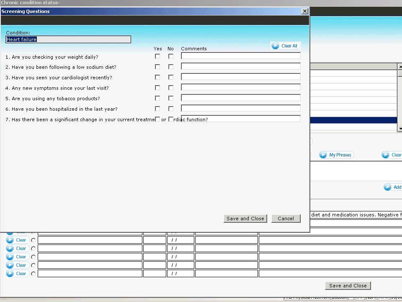This screenshot has height=302, width=402.
Task: Close the Screening Questions dialog with X
Action: point(304,11)
